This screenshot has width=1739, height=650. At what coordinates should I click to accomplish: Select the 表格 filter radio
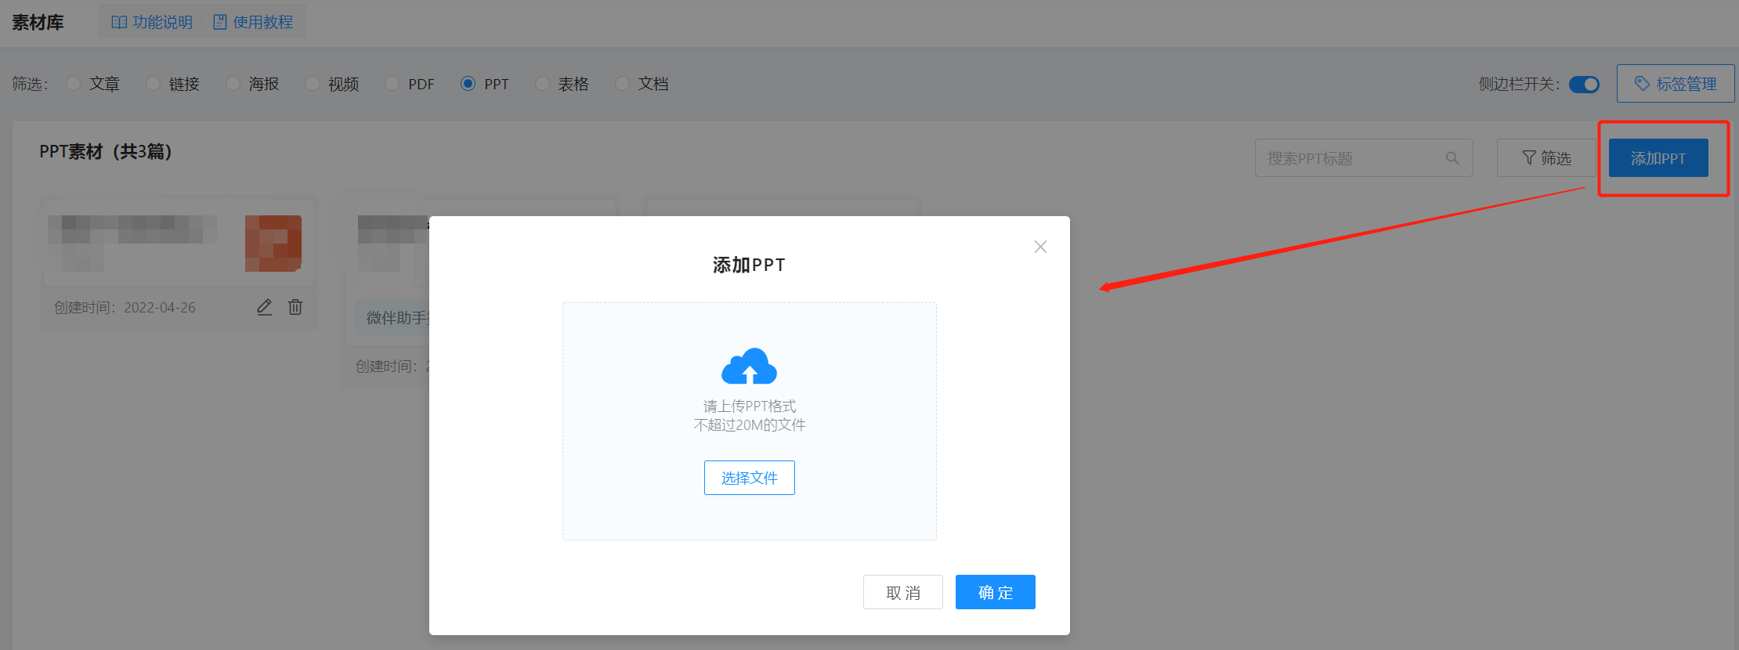(542, 83)
